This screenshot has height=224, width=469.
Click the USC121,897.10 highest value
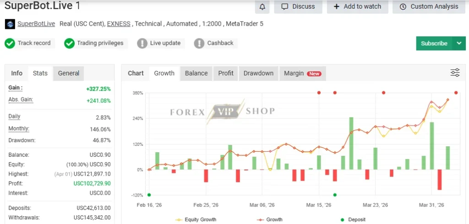[x=92, y=174]
